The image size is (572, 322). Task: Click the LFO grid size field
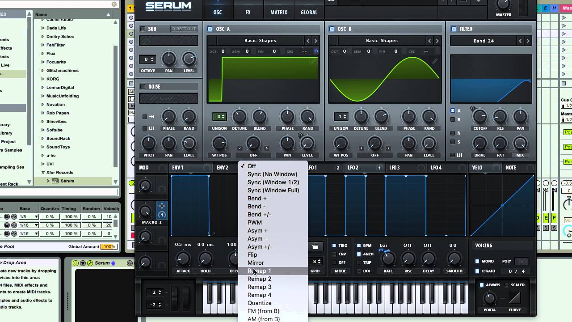point(316,262)
